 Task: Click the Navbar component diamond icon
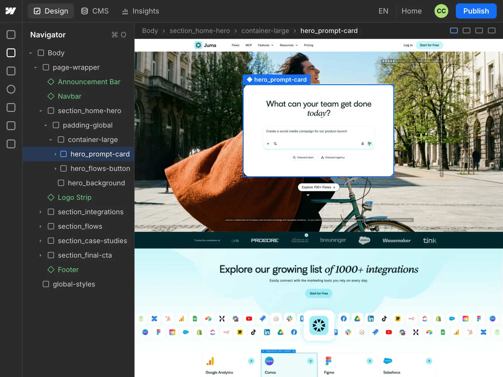(x=51, y=96)
